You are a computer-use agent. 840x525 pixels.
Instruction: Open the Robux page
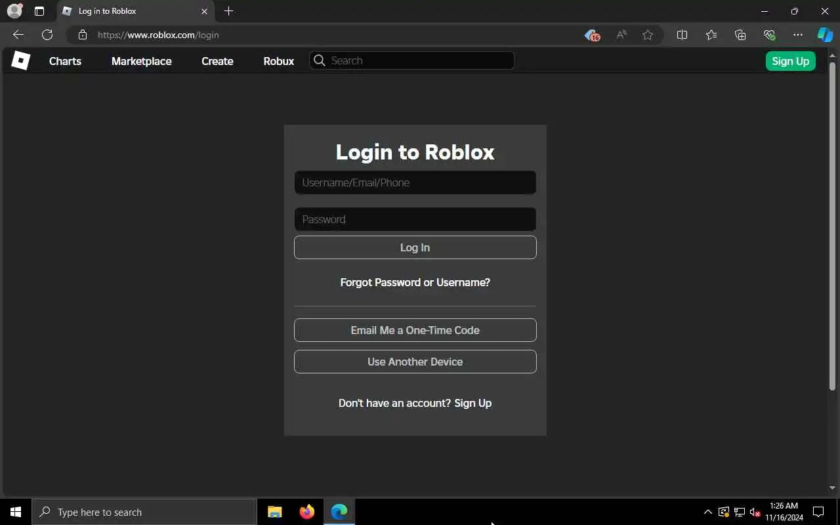coord(278,61)
